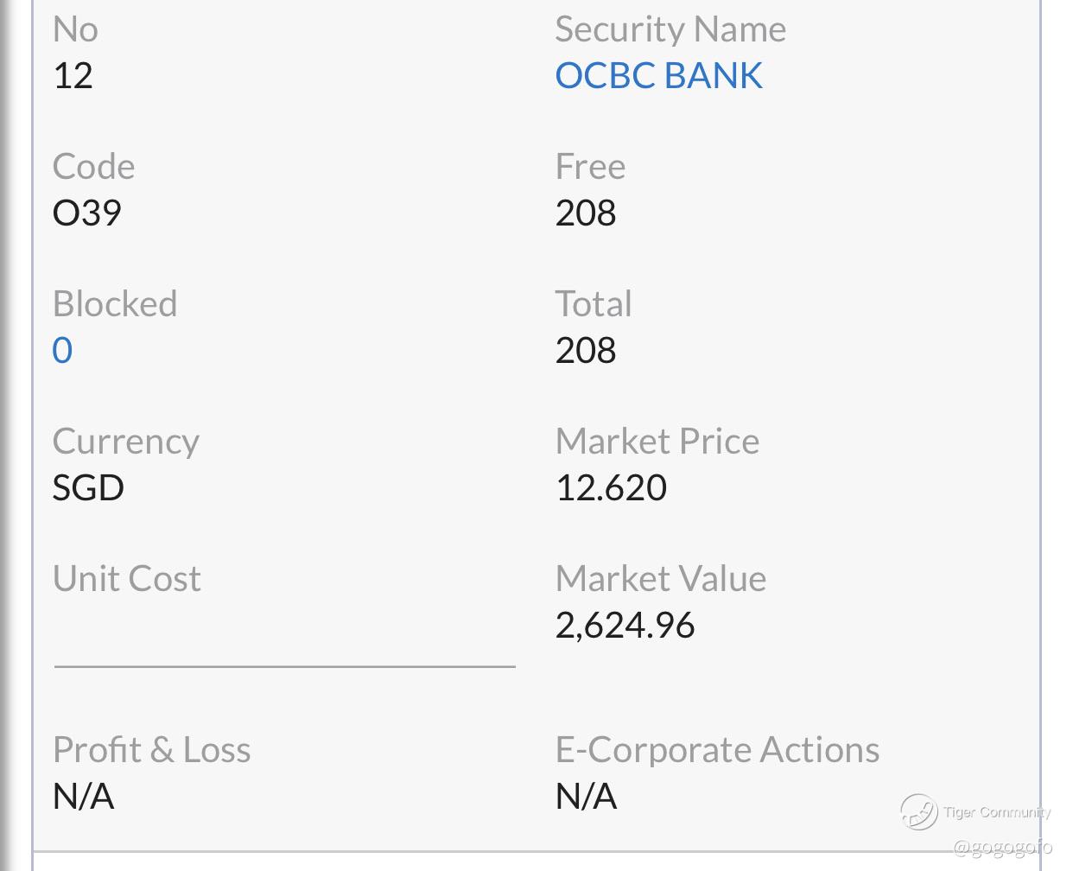
Task: Click the @gogogofo watermark username
Action: click(1001, 846)
